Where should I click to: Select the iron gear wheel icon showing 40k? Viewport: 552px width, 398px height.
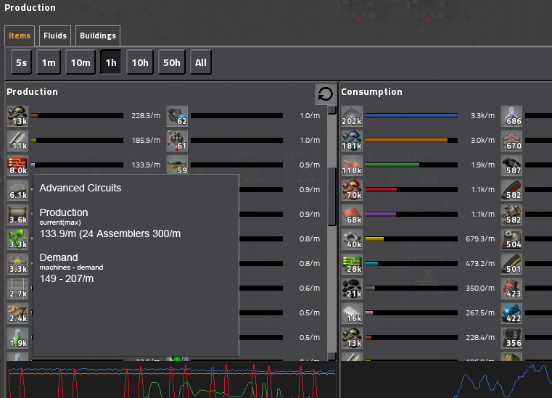pos(352,239)
